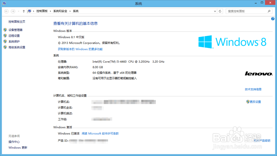Viewport: 277px width, 156px height.
Task: Refresh the page with refresh icon
Action: 220,11
